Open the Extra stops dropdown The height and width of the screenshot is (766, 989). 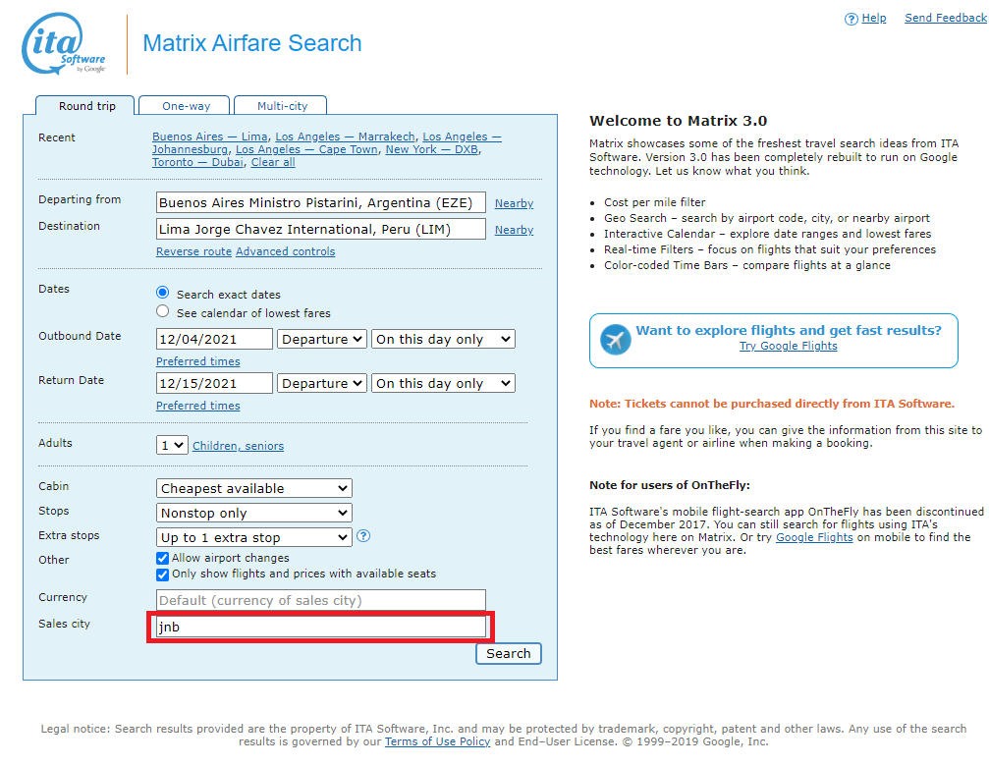point(253,537)
